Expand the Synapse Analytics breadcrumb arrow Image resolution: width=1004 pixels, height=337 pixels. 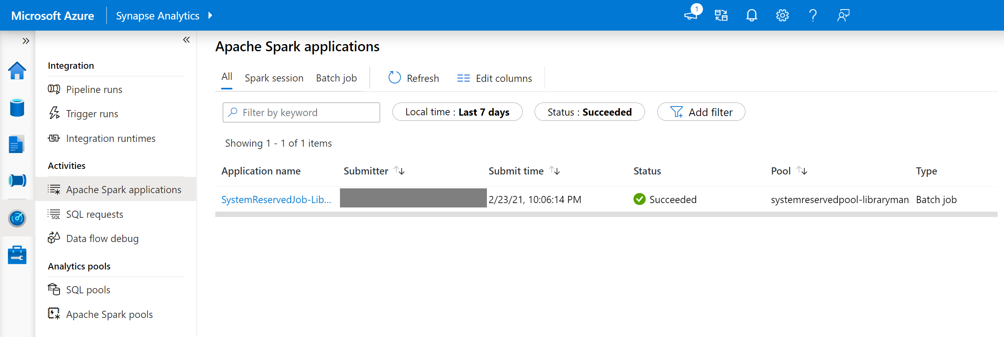pyautogui.click(x=210, y=15)
